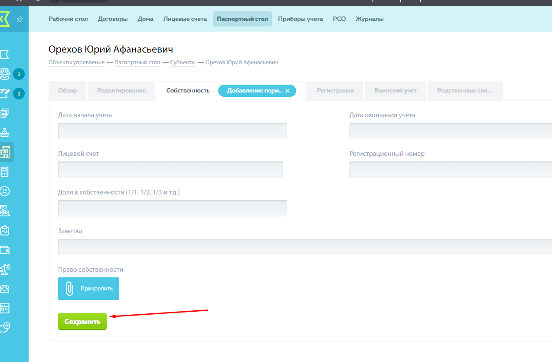Open the highlighted building icon in the sidebar
Image resolution: width=552 pixels, height=362 pixels.
point(6,152)
